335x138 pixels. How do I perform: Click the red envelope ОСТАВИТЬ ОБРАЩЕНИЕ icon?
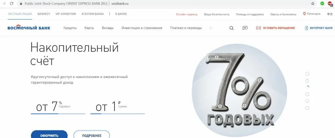pos(258,28)
